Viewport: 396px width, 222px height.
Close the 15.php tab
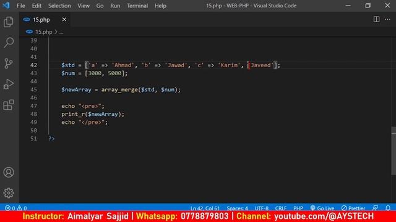pos(64,19)
